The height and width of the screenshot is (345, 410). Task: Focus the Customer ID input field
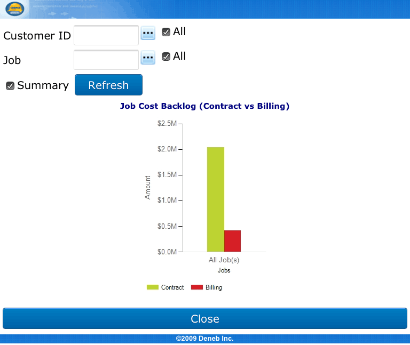pyautogui.click(x=106, y=35)
